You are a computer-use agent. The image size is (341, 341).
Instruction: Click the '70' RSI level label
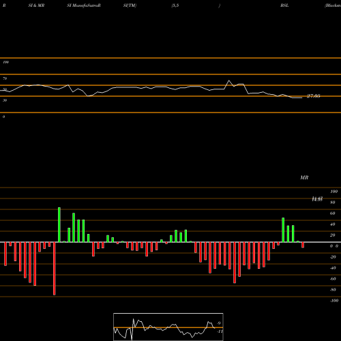click(5, 78)
